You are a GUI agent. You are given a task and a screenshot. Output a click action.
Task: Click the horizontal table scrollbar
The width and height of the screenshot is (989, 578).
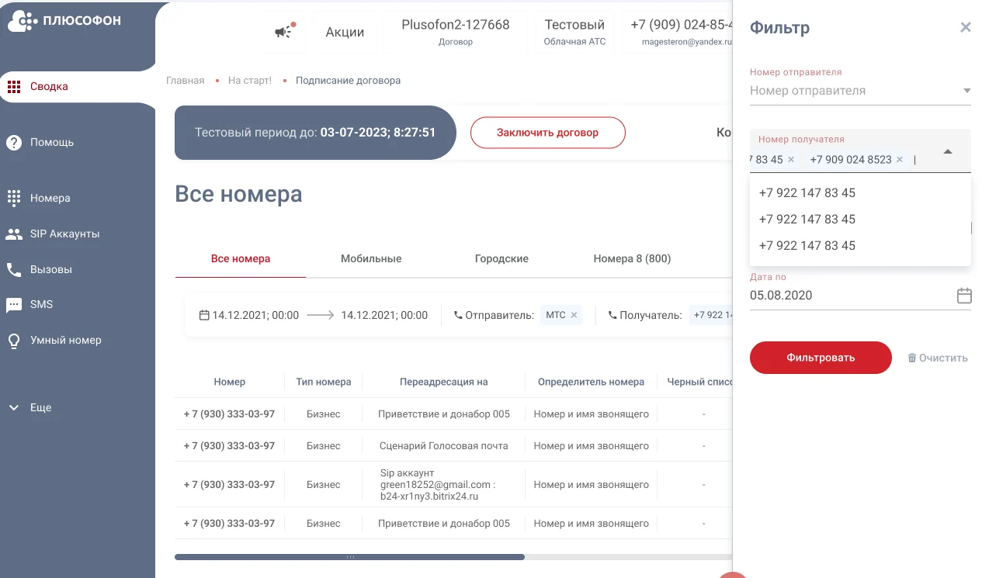click(x=349, y=556)
